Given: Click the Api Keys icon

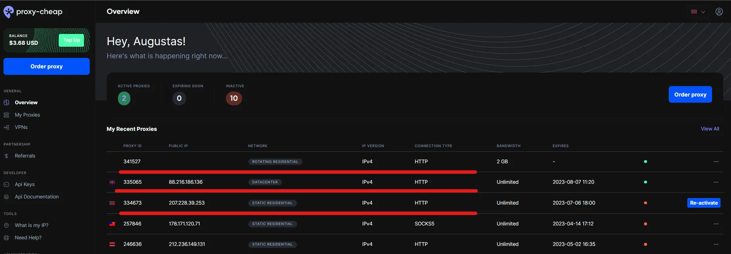Looking at the screenshot, I should [x=7, y=185].
